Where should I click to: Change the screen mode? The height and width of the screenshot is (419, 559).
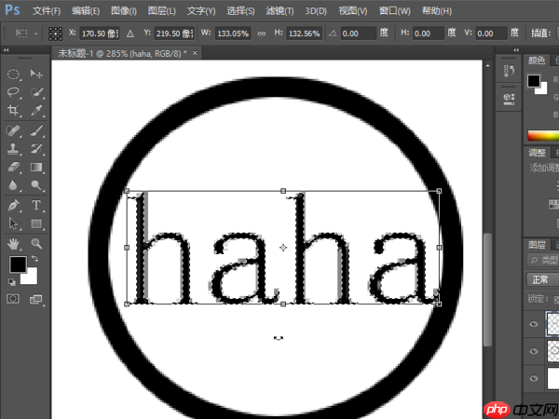click(x=36, y=299)
